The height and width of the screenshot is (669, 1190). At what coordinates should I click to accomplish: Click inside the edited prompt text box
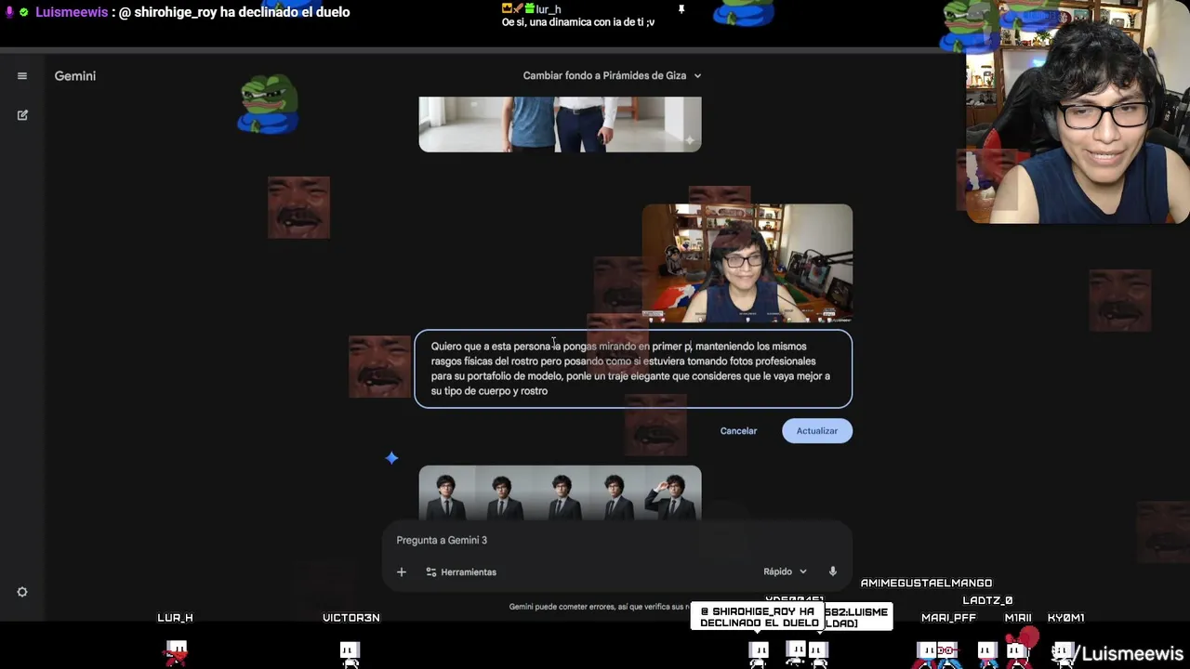click(633, 369)
